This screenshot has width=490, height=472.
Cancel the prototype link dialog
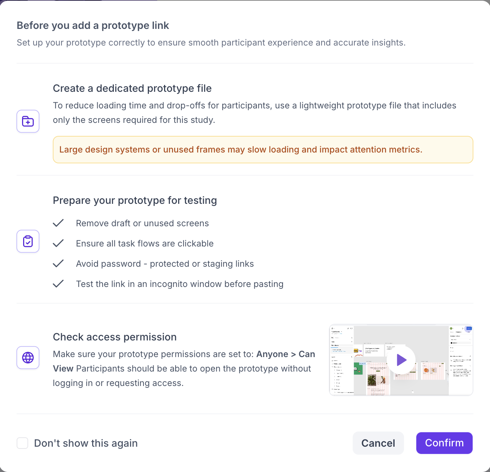(378, 443)
